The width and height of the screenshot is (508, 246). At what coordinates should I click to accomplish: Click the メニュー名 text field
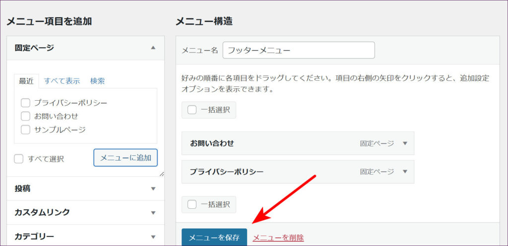pos(299,50)
